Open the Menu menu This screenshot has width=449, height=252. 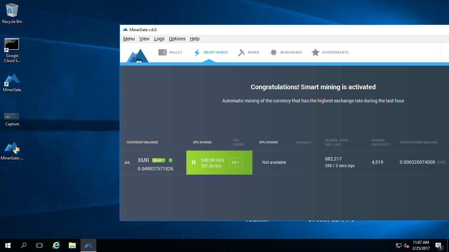click(129, 39)
